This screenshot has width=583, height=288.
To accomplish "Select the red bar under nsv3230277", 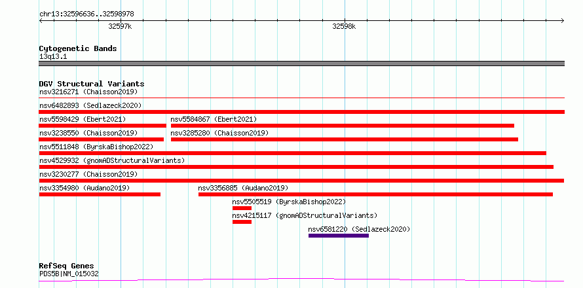I will [x=301, y=181].
